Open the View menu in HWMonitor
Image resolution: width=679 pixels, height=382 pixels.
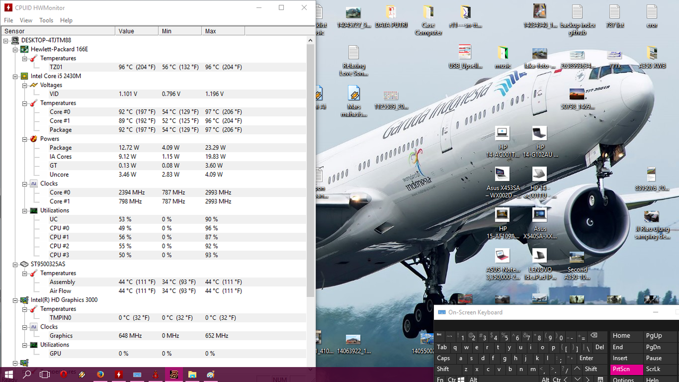(x=26, y=20)
